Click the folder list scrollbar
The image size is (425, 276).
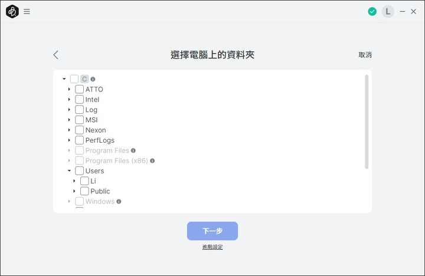point(367,121)
